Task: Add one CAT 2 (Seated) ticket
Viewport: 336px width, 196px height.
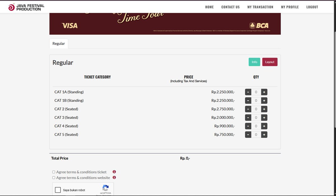Action: coord(264,109)
